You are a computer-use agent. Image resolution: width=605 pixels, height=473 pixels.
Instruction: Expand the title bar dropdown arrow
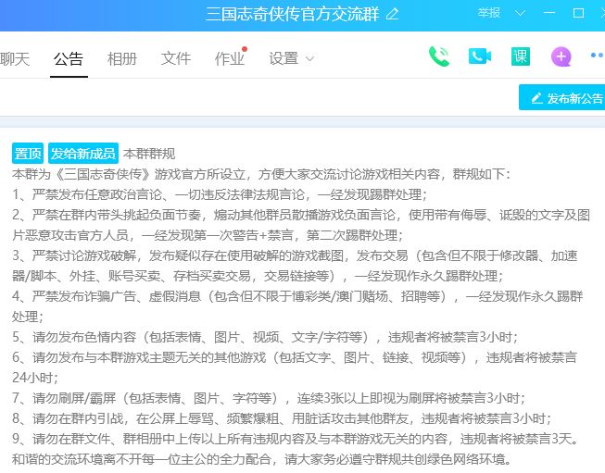[x=520, y=14]
